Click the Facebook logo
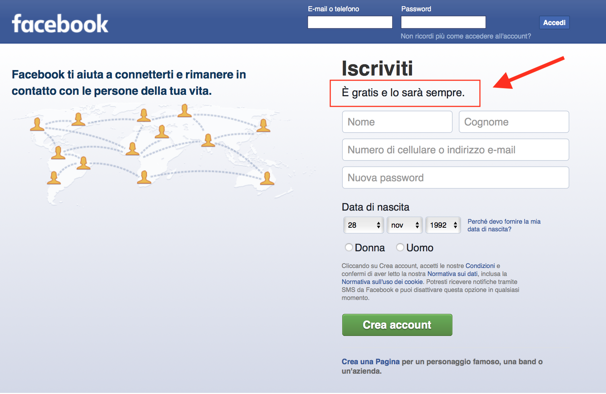This screenshot has height=394, width=606. coord(60,23)
